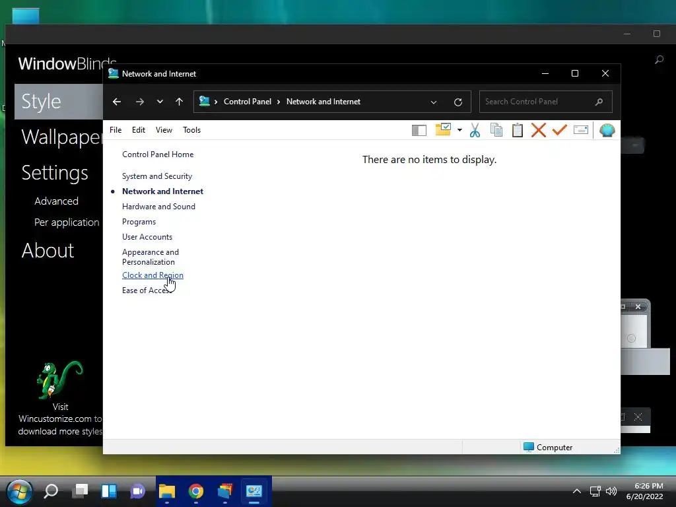Click Control Panel in the breadcrumb
This screenshot has height=507, width=676.
pos(248,102)
